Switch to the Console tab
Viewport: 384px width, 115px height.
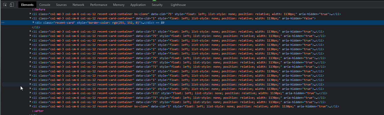pos(45,5)
